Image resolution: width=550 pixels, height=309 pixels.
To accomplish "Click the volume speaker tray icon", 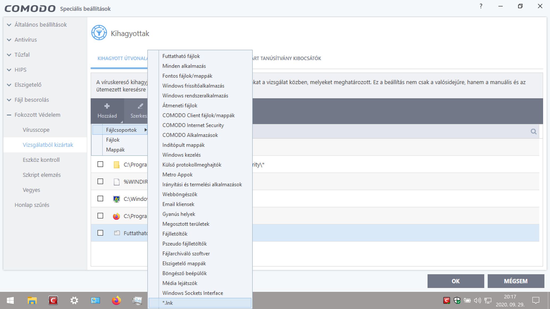I will tap(477, 301).
